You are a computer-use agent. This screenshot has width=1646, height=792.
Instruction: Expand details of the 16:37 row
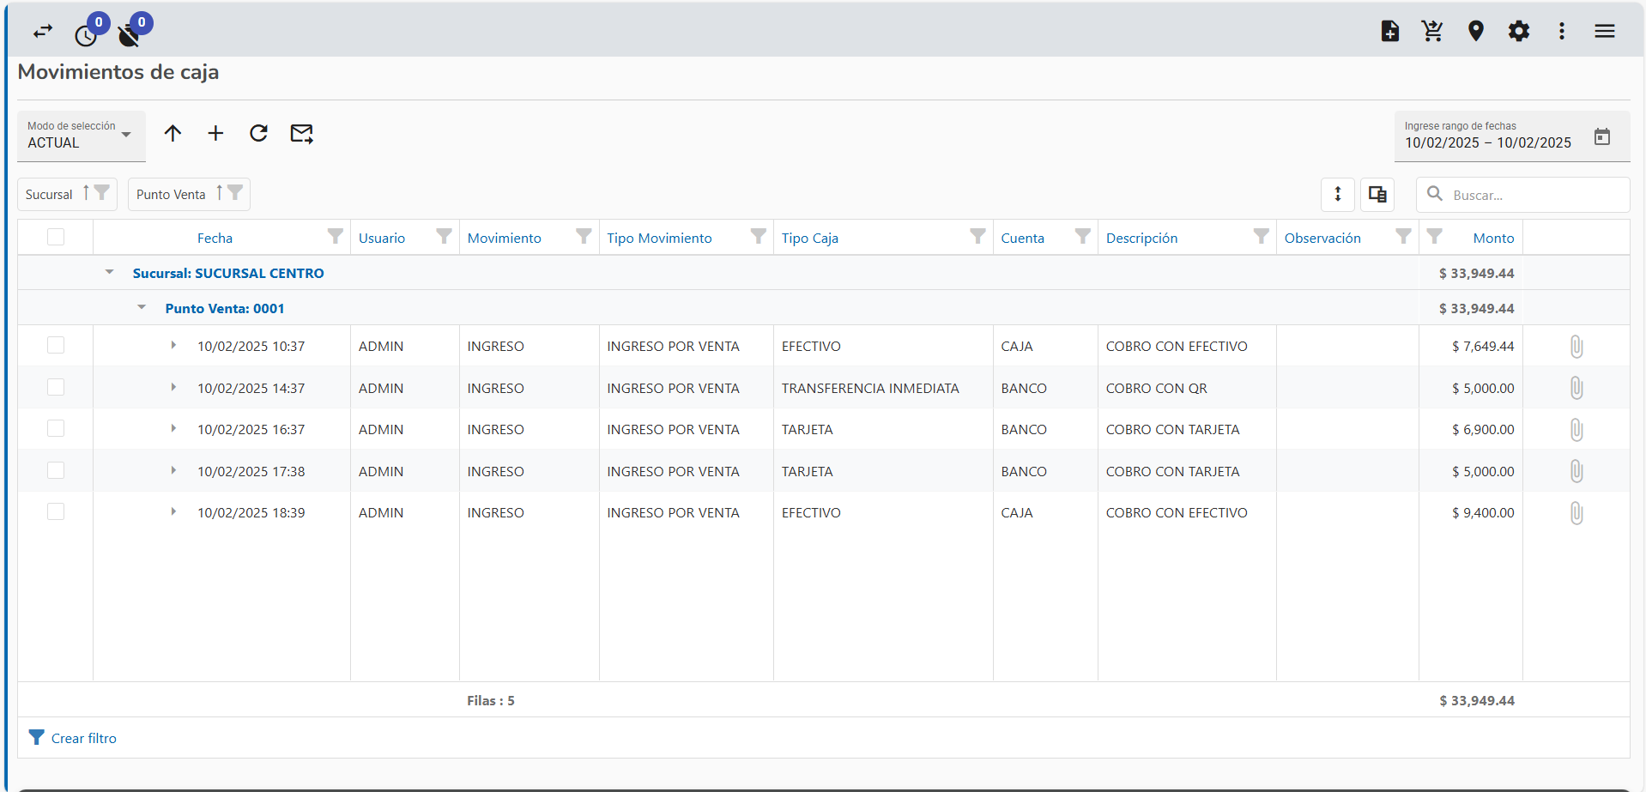tap(173, 428)
